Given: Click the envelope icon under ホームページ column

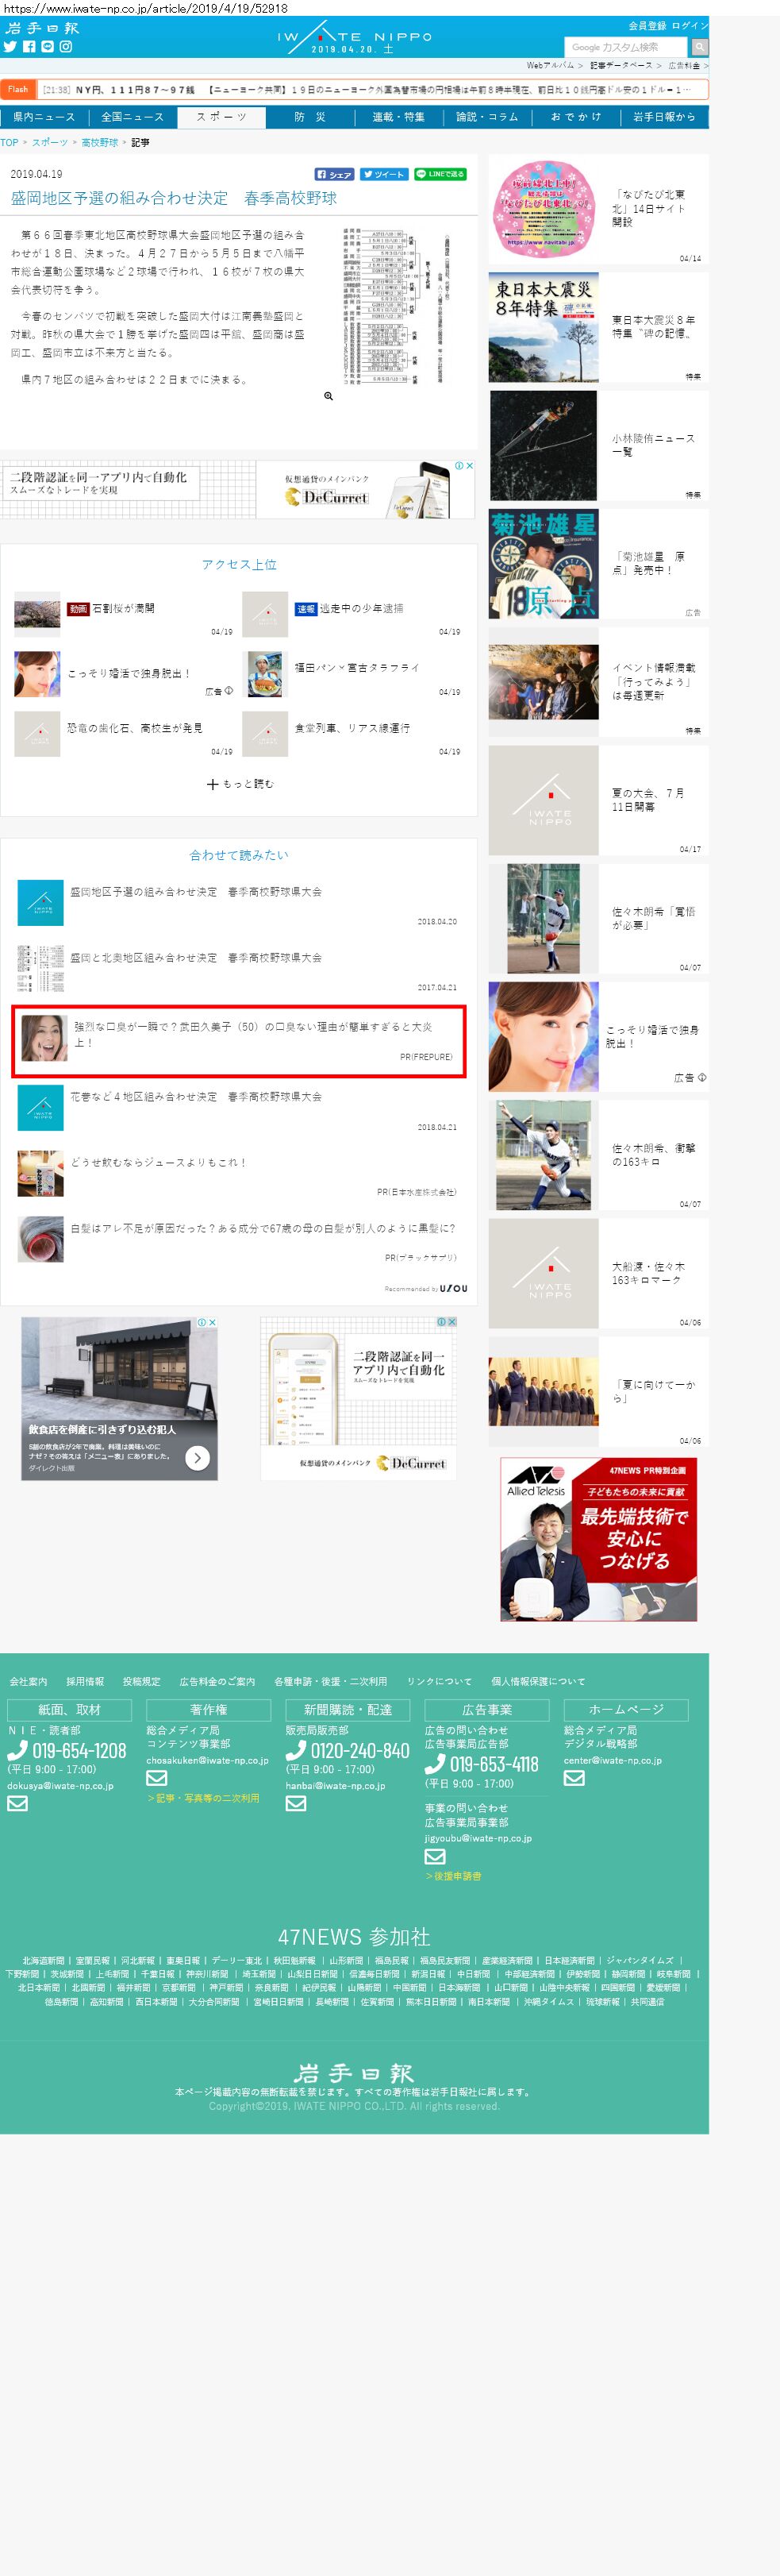Looking at the screenshot, I should pyautogui.click(x=573, y=1777).
